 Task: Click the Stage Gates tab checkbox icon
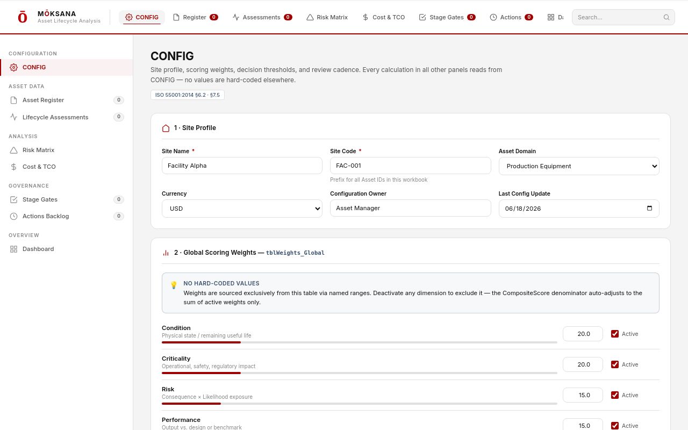tap(422, 17)
